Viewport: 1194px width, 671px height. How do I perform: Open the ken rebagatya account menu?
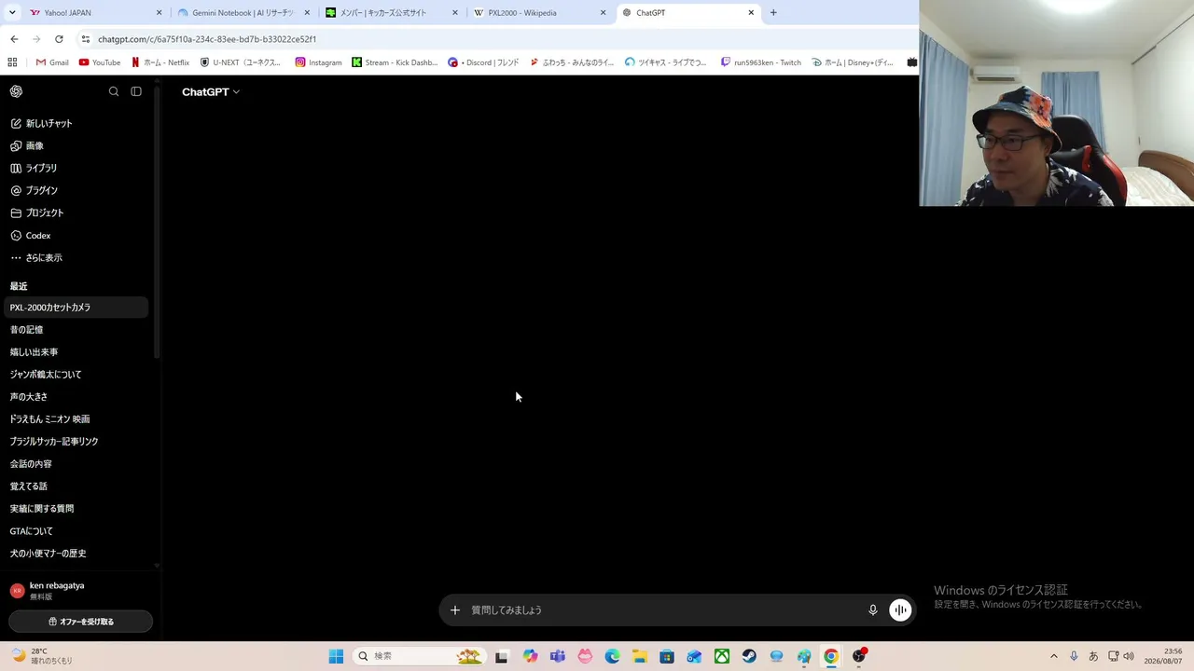click(76, 591)
